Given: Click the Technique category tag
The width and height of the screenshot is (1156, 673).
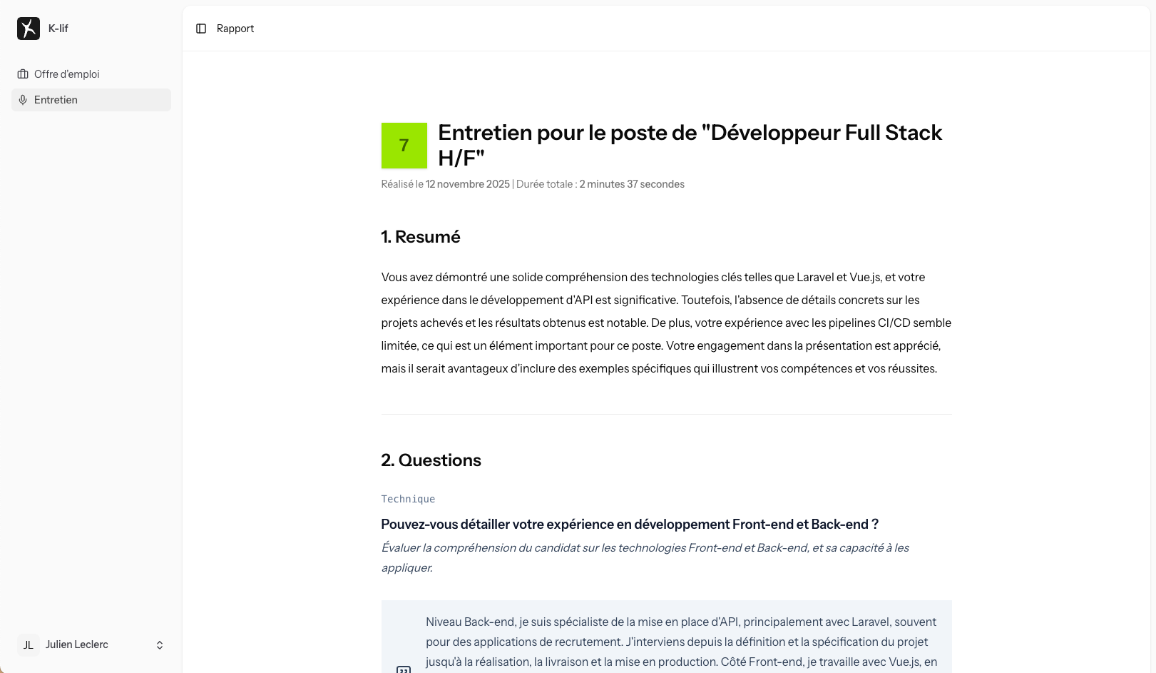Looking at the screenshot, I should click(408, 499).
